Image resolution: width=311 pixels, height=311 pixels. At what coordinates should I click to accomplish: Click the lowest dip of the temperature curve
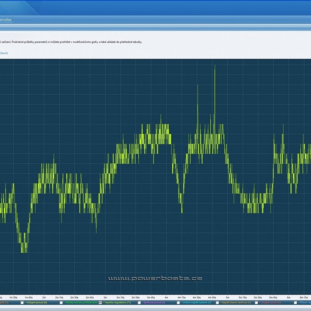click(x=24, y=252)
